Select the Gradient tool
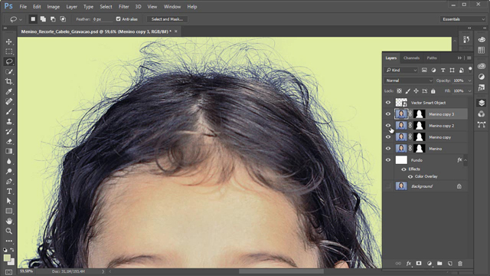 point(8,152)
